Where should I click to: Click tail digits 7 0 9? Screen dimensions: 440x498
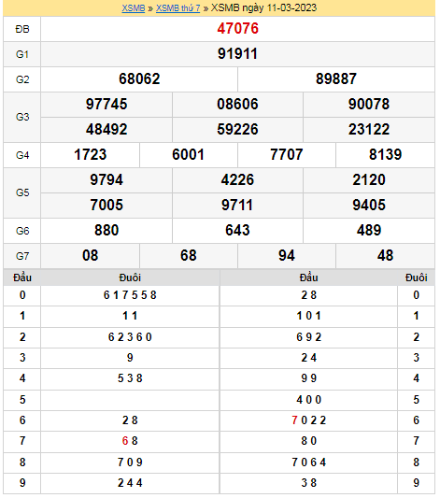[130, 462]
